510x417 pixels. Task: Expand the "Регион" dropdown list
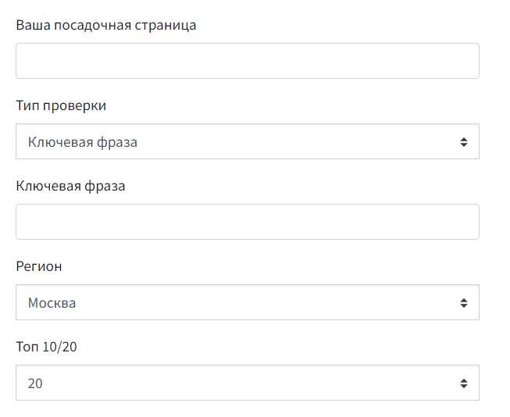click(247, 303)
